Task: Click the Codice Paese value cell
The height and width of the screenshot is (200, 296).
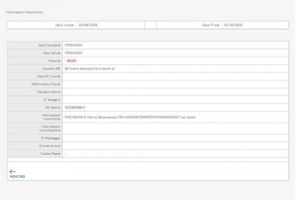Action: click(x=175, y=154)
